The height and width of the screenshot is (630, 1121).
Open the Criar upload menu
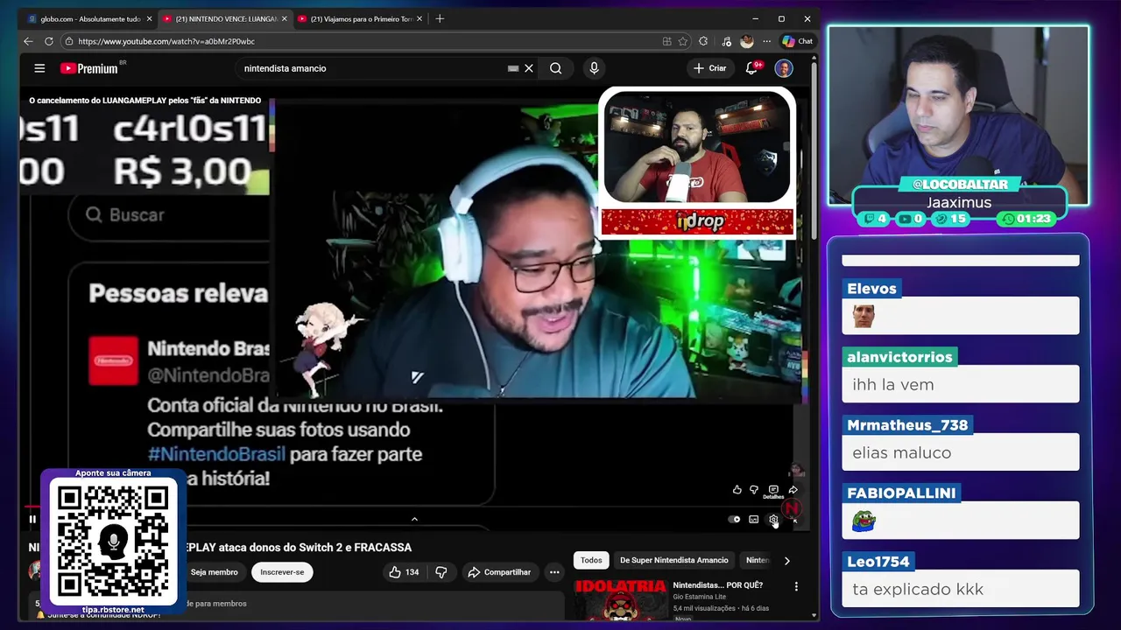coord(710,68)
